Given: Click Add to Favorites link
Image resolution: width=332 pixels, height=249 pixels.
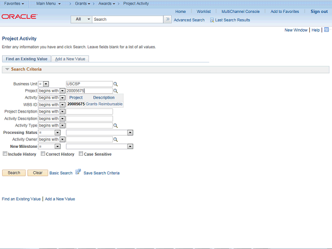Looking at the screenshot, I should (x=285, y=11).
